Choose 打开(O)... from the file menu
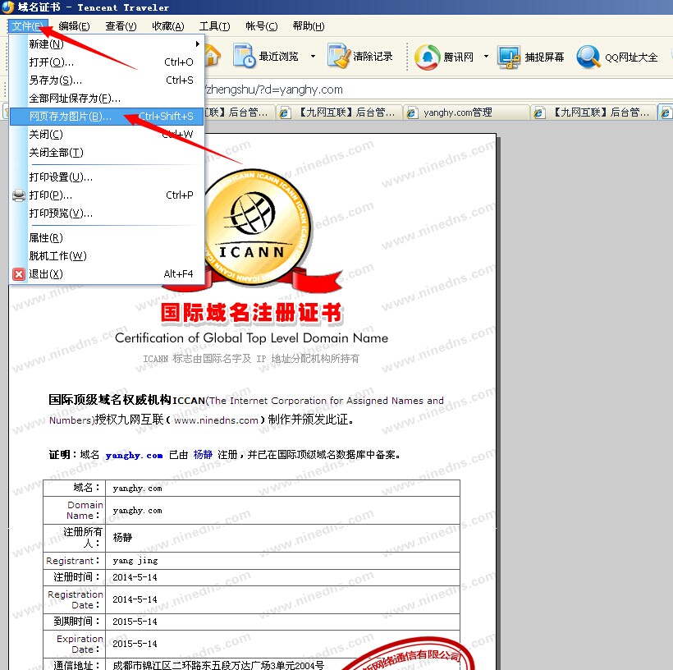673x670 pixels. click(x=107, y=62)
